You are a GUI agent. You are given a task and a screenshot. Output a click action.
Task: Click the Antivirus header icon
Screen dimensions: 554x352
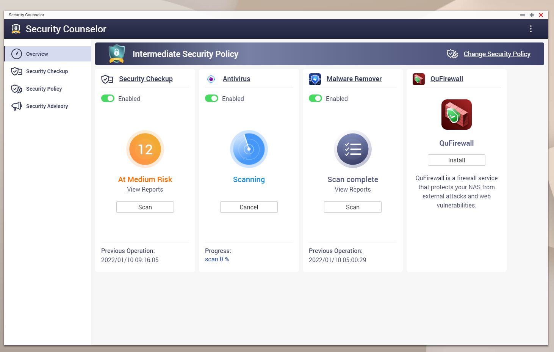pyautogui.click(x=211, y=79)
